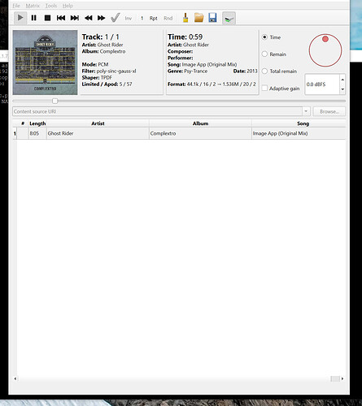362x406 pixels.
Task: Increase volume with the dBFS up arrow
Action: pos(342,80)
